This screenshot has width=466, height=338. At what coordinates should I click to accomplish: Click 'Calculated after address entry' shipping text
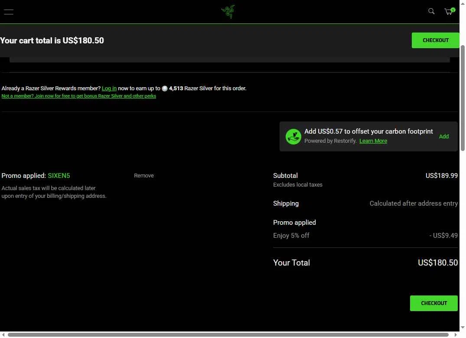414,203
